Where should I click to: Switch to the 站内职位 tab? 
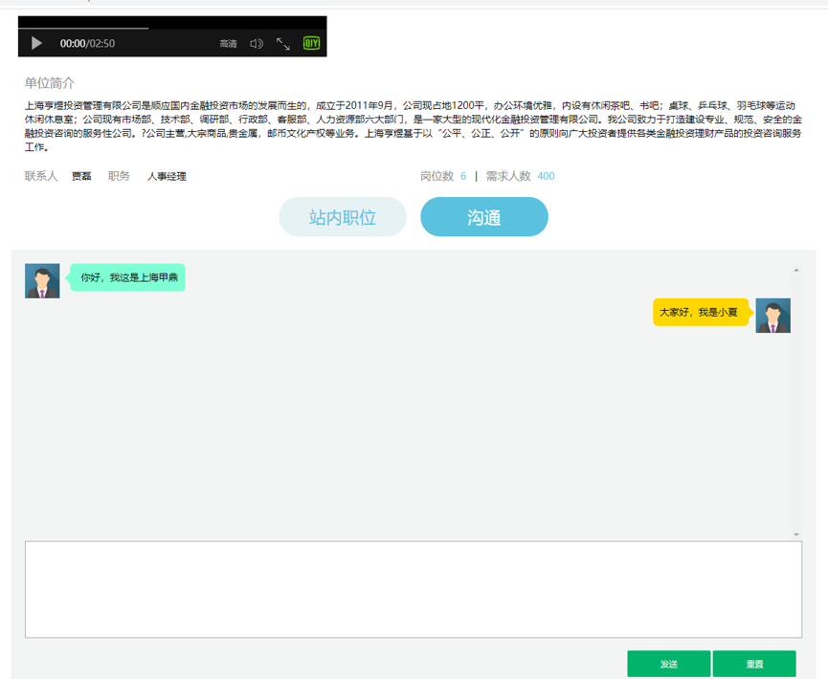pyautogui.click(x=343, y=217)
